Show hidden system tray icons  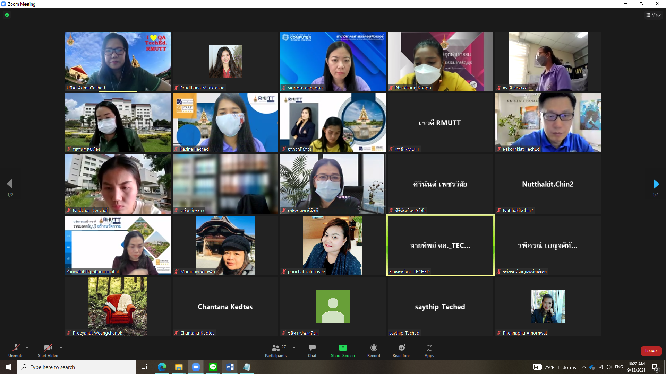pyautogui.click(x=583, y=367)
